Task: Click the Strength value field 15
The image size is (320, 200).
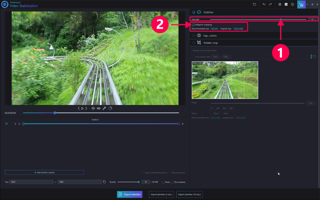Action: click(312, 19)
